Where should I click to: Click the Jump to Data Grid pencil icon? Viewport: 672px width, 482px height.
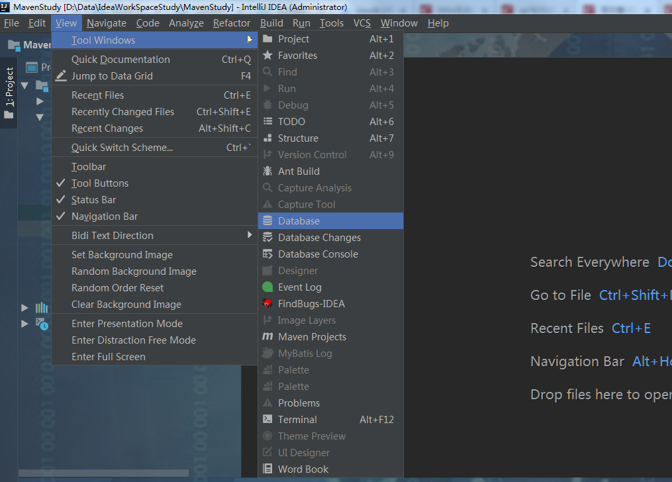(62, 76)
